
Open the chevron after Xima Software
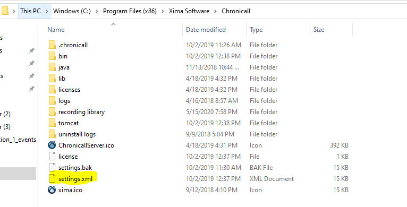click(215, 11)
